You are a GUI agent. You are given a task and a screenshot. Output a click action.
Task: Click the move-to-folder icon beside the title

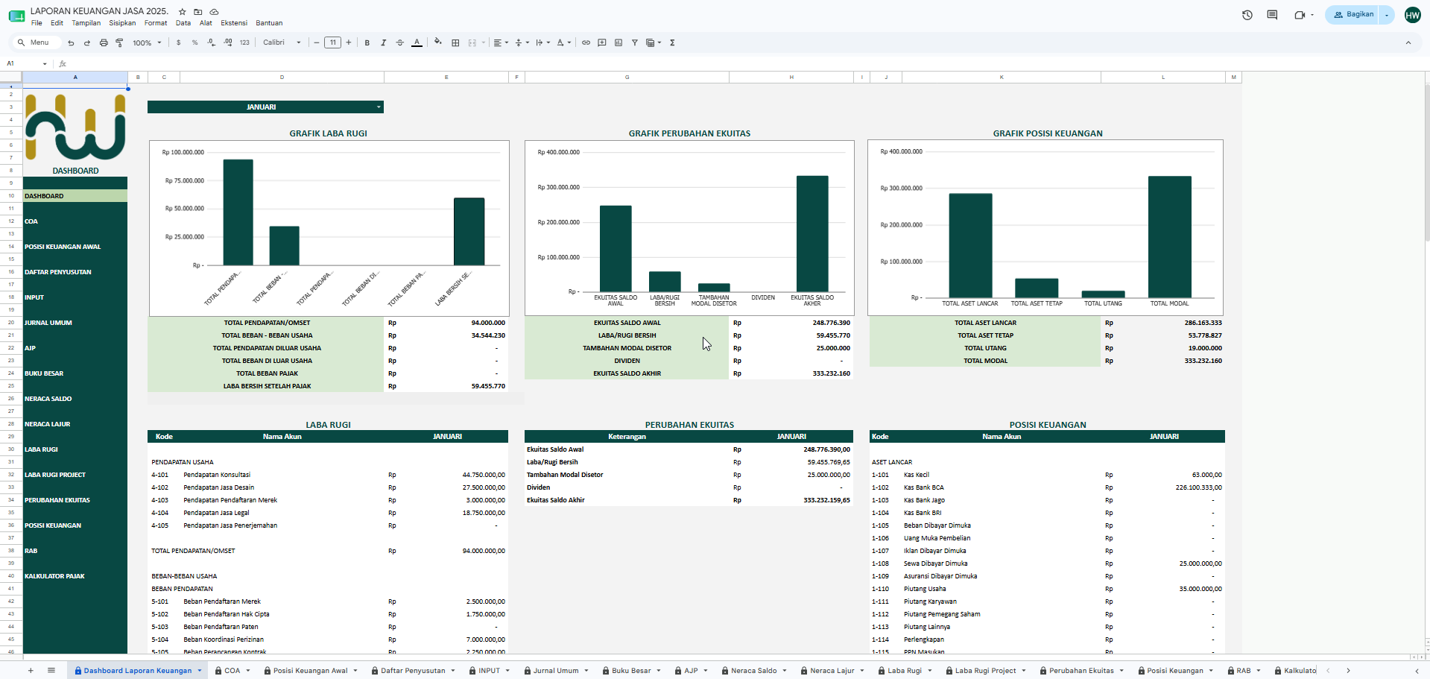pos(197,12)
